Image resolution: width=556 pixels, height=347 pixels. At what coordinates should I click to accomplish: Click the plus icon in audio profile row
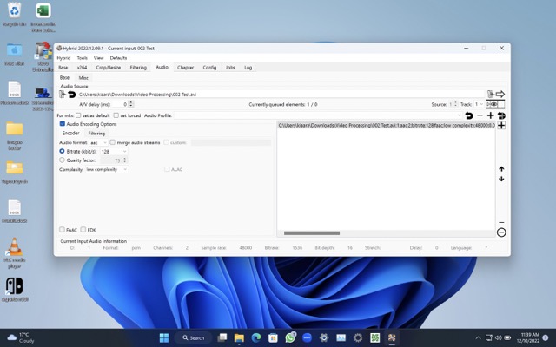click(x=491, y=115)
